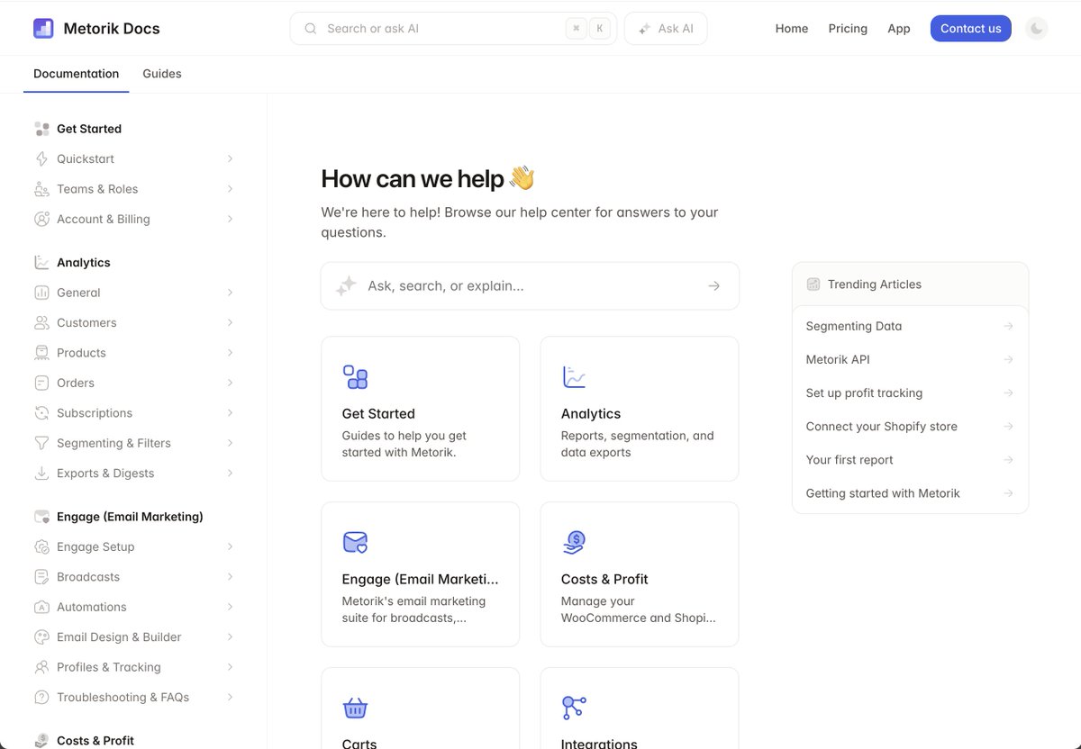Viewport: 1081px width, 749px height.
Task: Expand the General section chevron
Action: (230, 293)
